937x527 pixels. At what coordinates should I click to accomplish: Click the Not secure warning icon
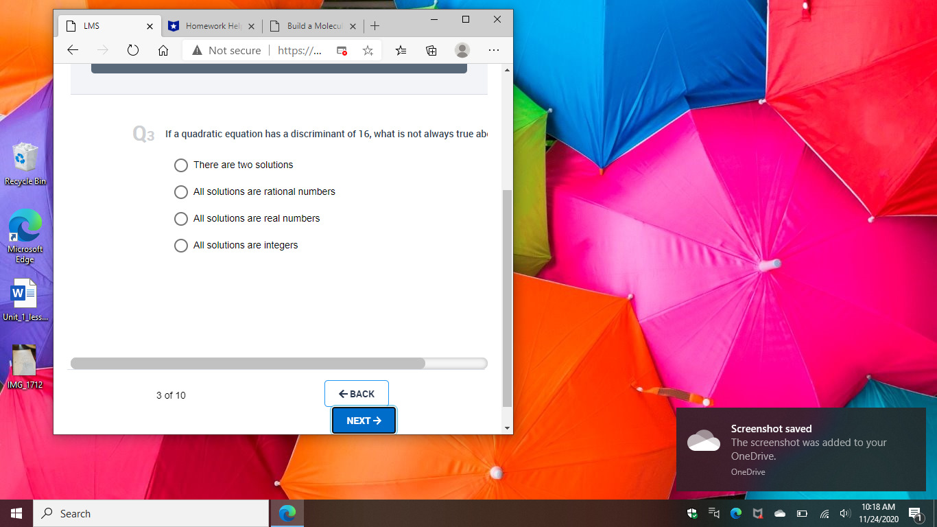[x=198, y=50]
